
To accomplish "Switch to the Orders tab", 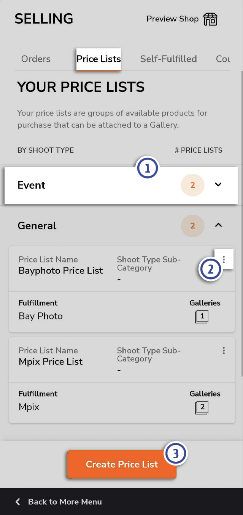I will [x=36, y=59].
